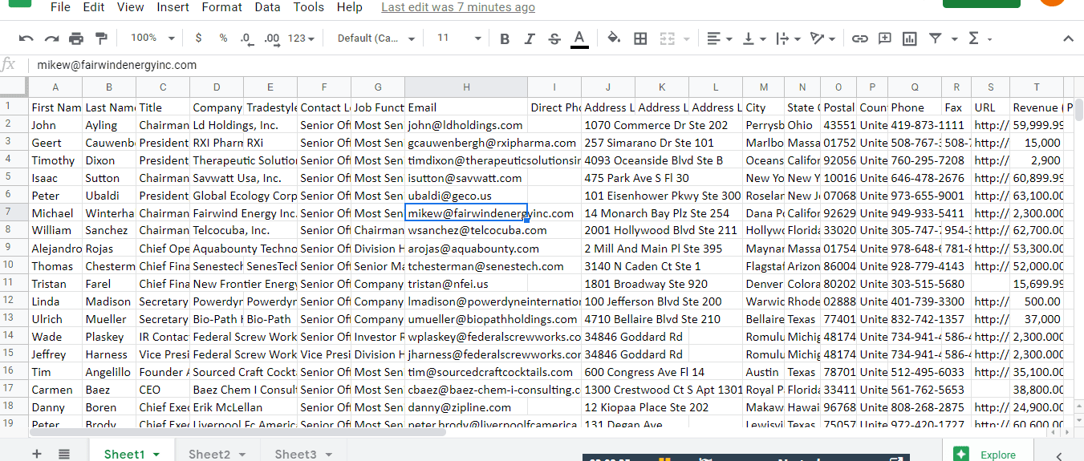Open the File menu
The height and width of the screenshot is (461, 1084).
tap(60, 7)
